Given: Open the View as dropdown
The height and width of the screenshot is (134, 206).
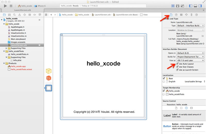Looking at the screenshot, I should pos(190,60).
